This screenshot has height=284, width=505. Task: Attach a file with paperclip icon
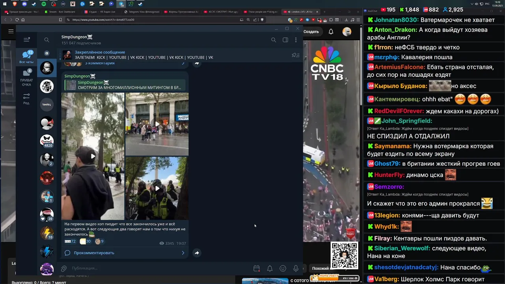tap(64, 269)
